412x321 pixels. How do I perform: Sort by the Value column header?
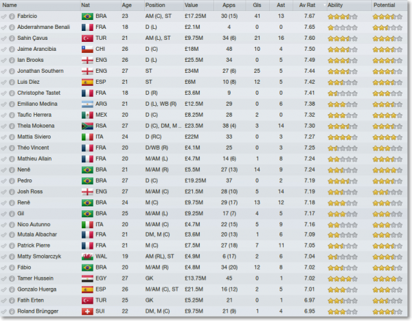[x=198, y=5]
